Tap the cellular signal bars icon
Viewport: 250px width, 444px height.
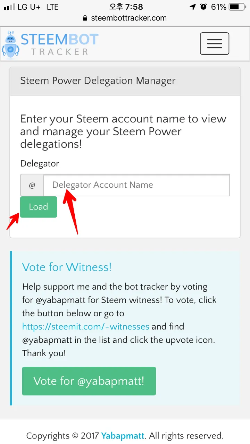click(x=10, y=7)
